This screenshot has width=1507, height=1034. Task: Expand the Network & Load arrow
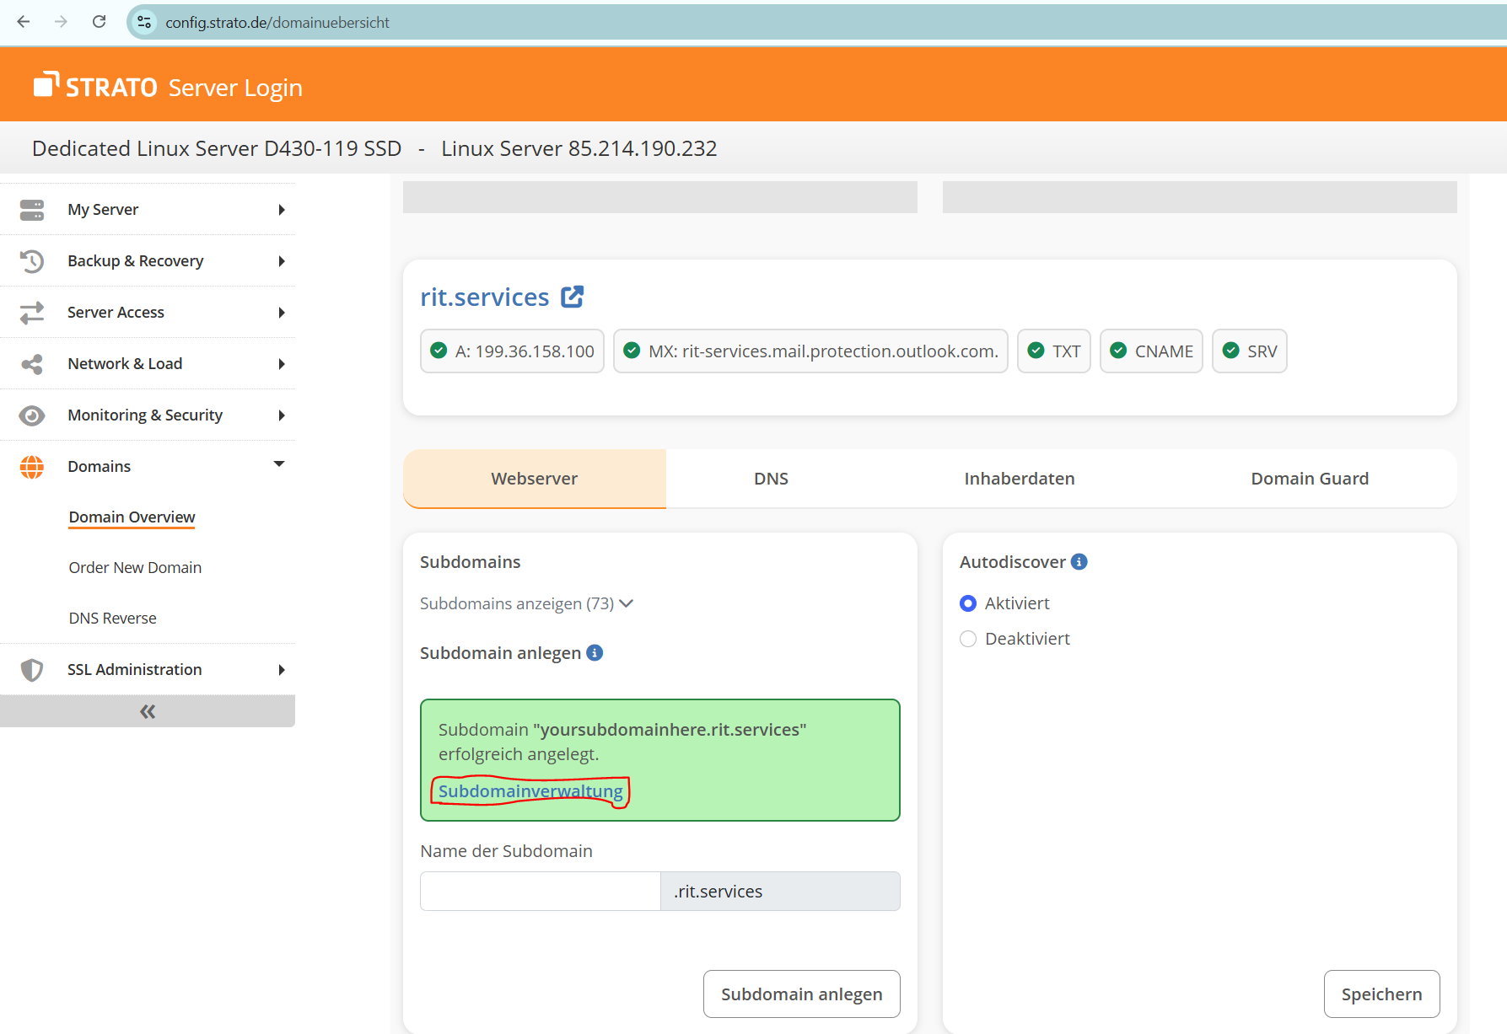(282, 364)
